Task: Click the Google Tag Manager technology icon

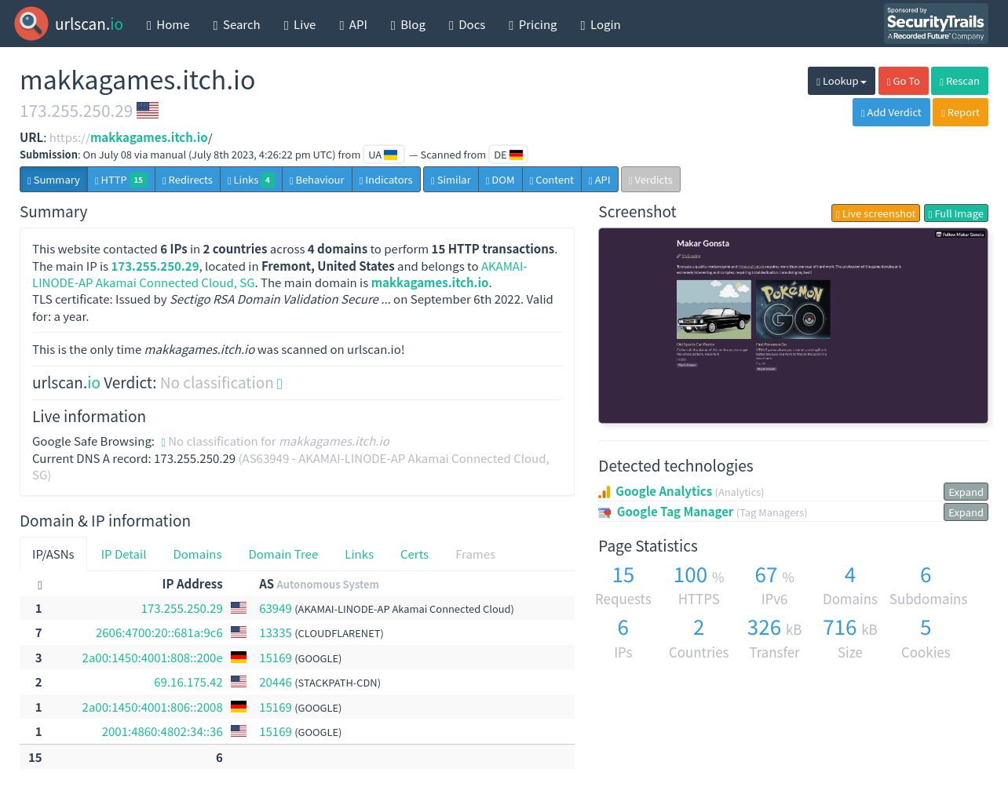Action: click(x=604, y=512)
